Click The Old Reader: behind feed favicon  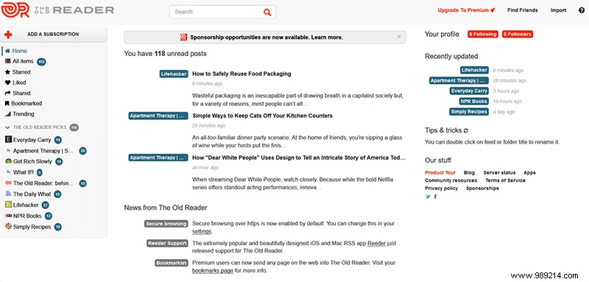[x=8, y=183]
